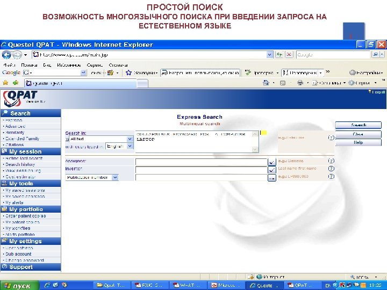
Task: Open the Вид menu
Action: coord(47,65)
